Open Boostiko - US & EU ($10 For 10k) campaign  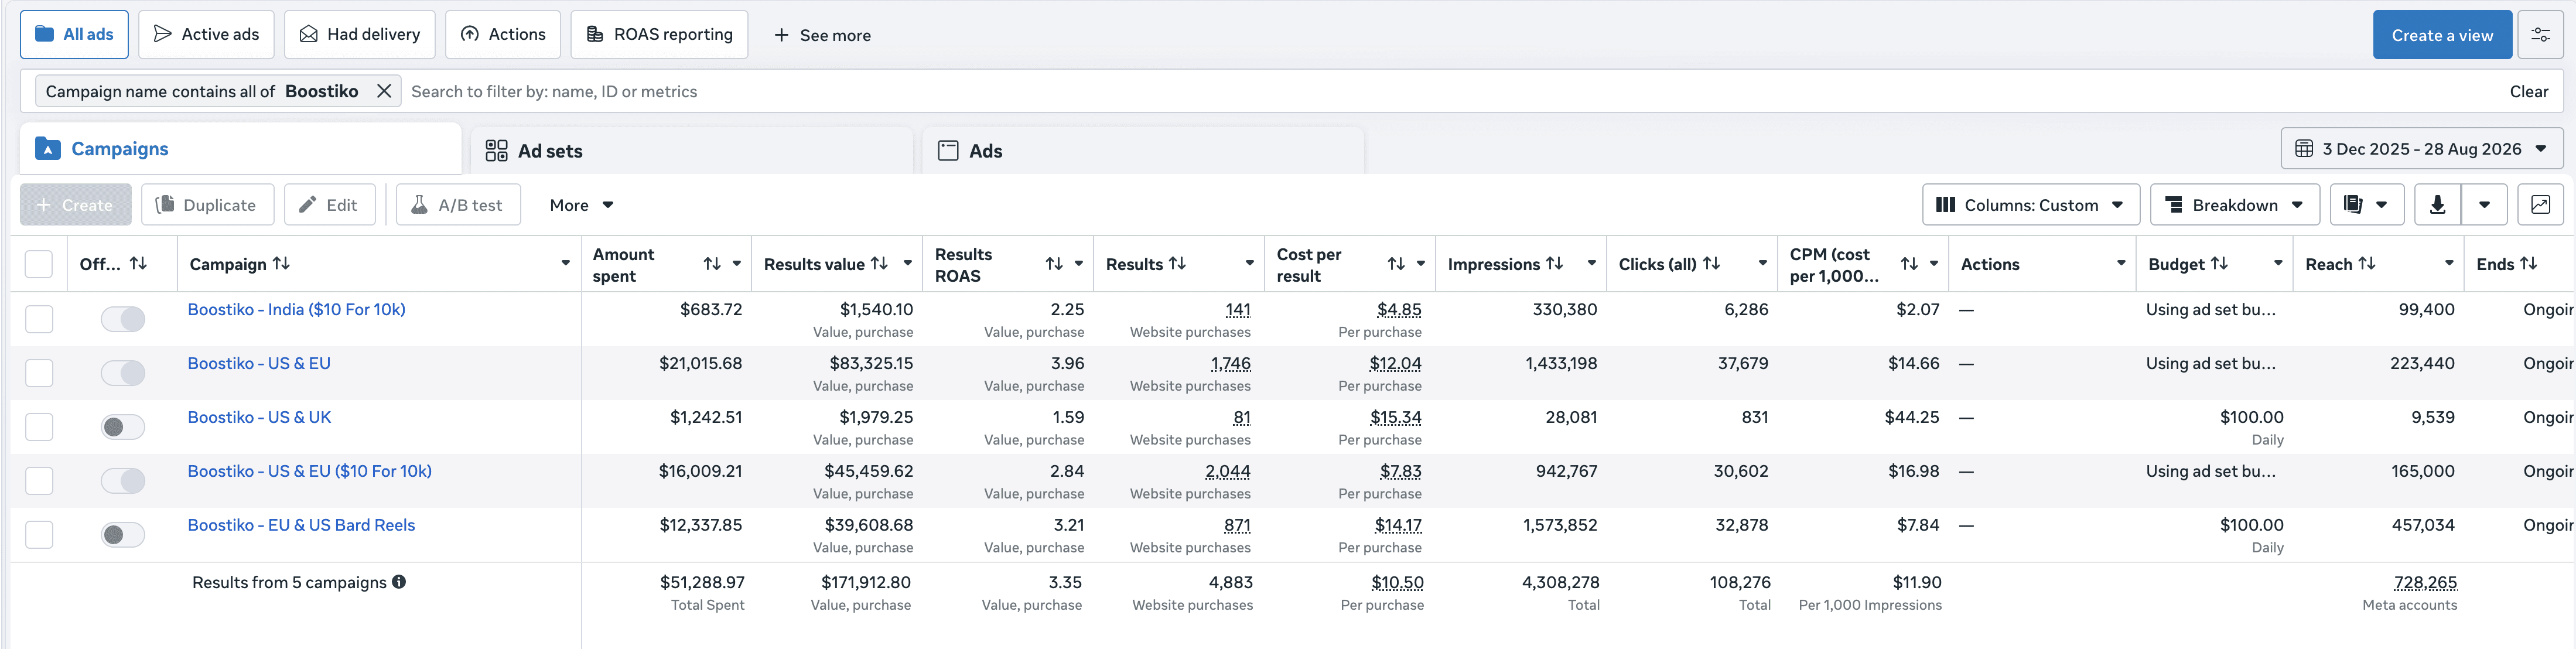[x=309, y=471]
